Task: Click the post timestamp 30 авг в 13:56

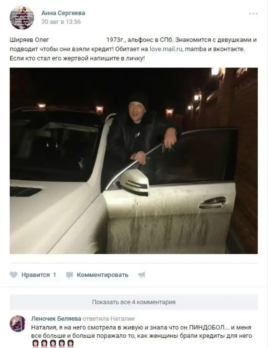Action: click(x=61, y=22)
